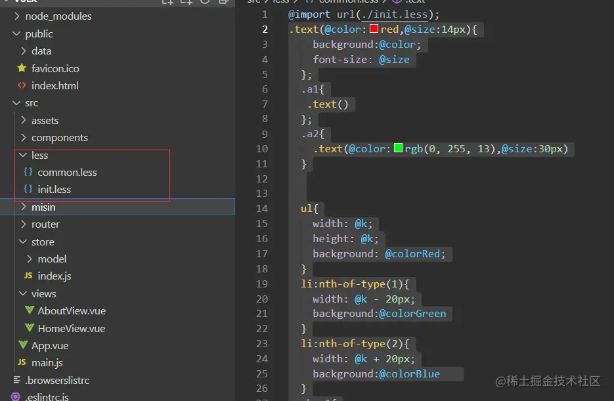Click the Vue icon beside AboutView.vue
Image resolution: width=614 pixels, height=401 pixels.
coord(30,310)
